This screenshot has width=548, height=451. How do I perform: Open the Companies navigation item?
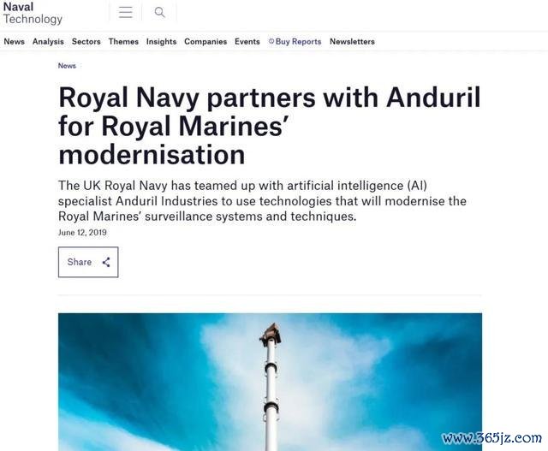coord(205,42)
